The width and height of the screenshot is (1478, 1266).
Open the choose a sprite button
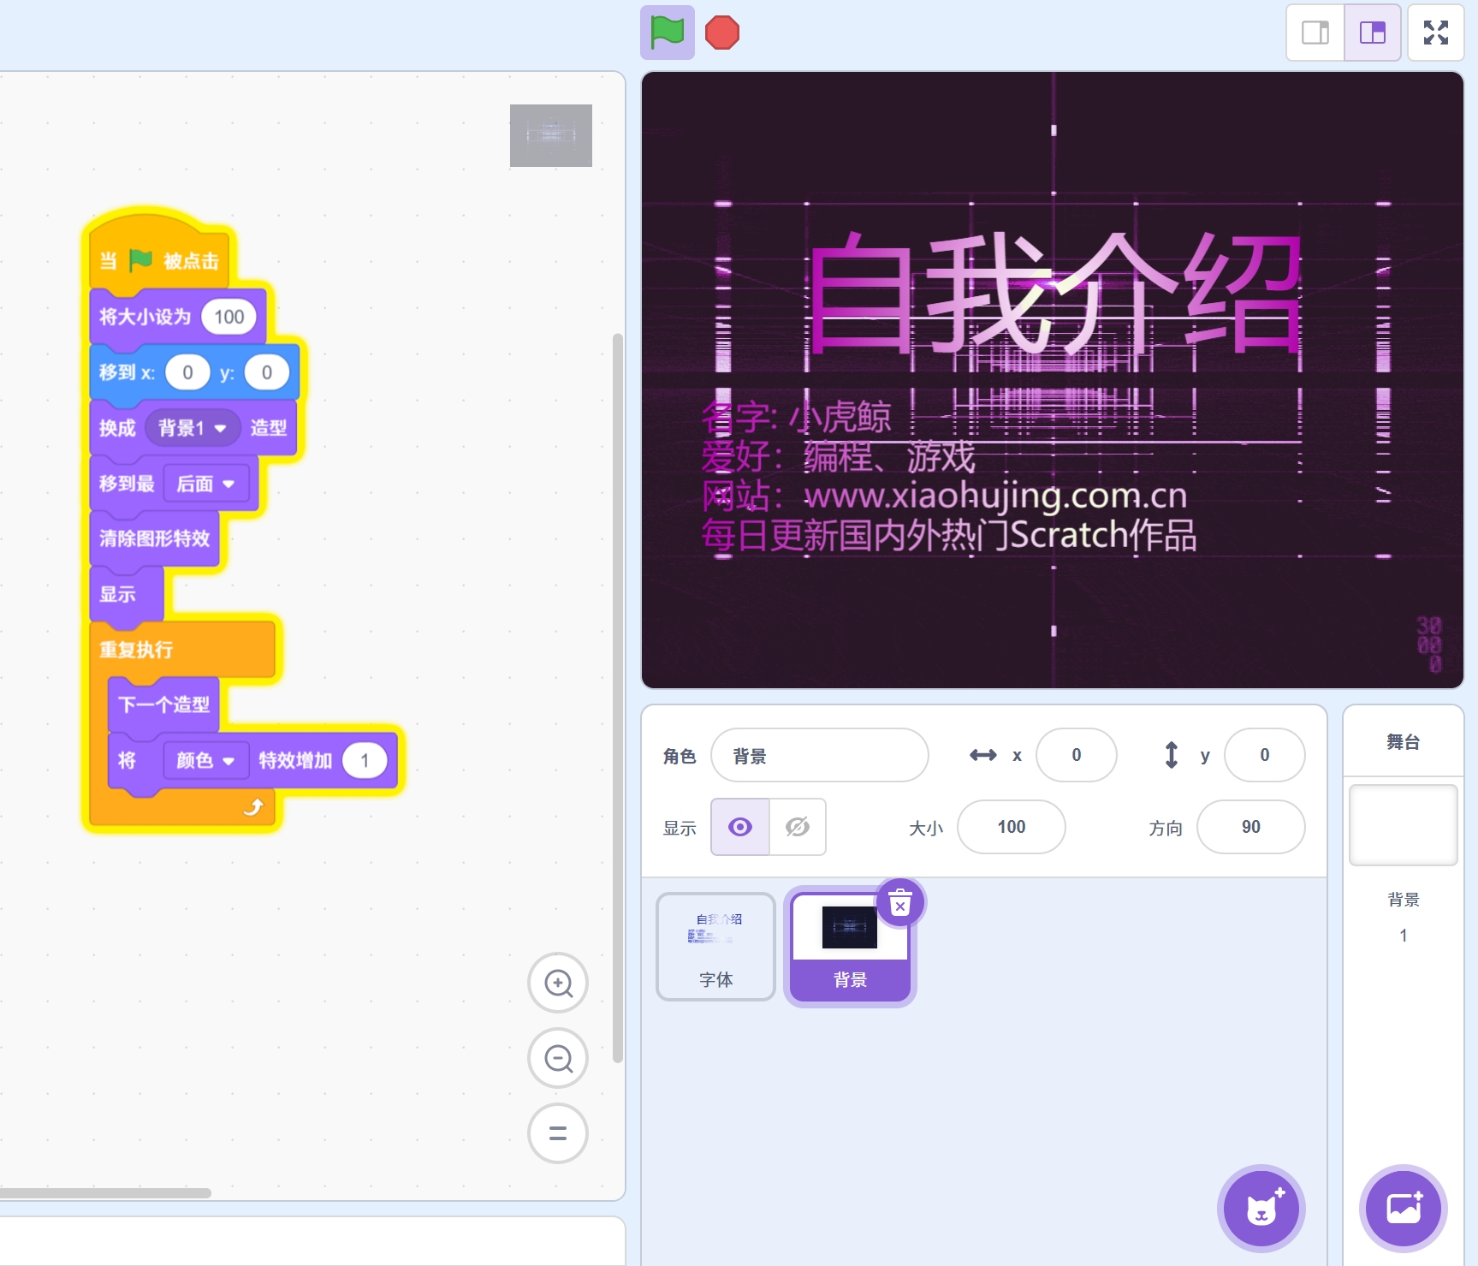(1261, 1209)
